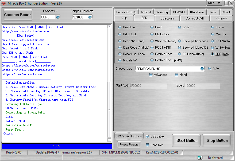Click the Size input field

(202, 86)
